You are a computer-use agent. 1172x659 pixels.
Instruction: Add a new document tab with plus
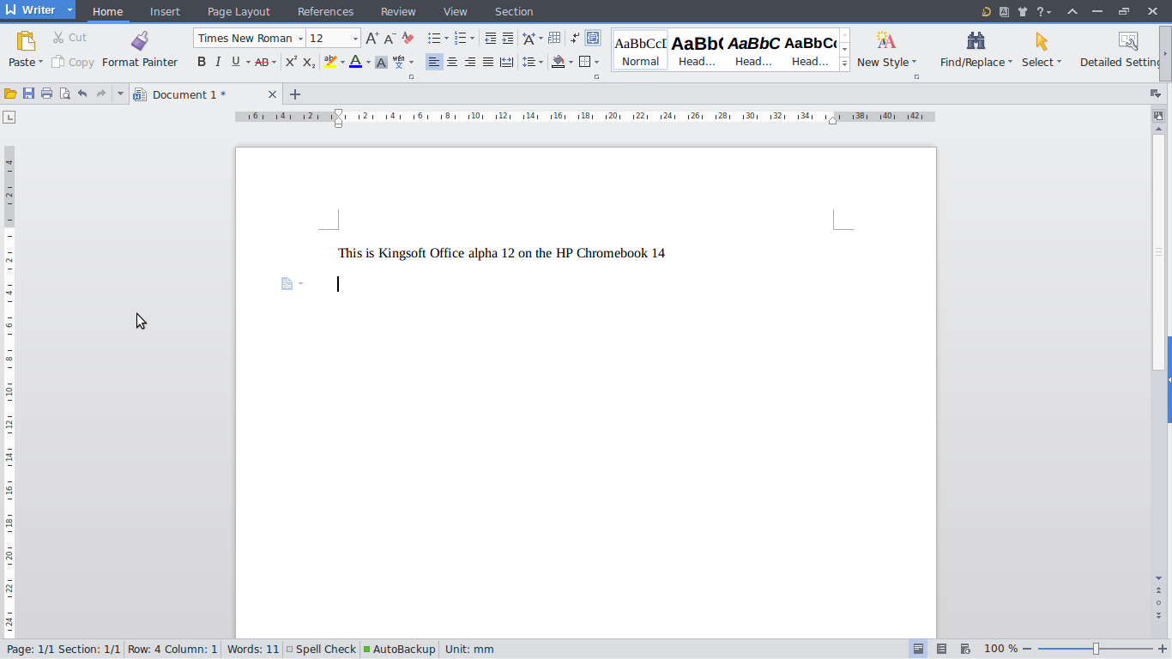[x=295, y=94]
